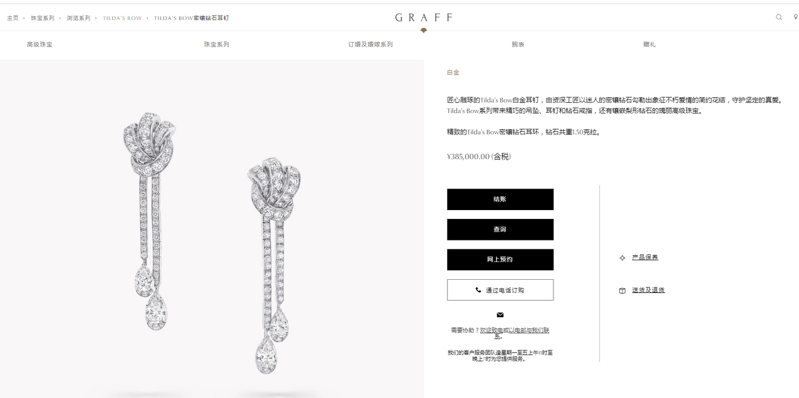
Task: Click the phone icon on order button
Action: 478,290
